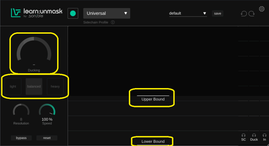Click the green learn record button
Image resolution: width=269 pixels, height=146 pixels.
pos(73,13)
